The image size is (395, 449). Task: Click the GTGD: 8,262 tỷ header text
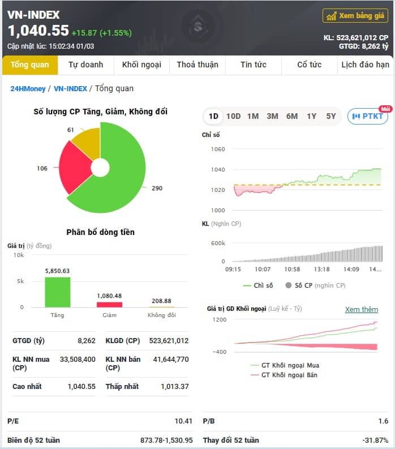[363, 46]
